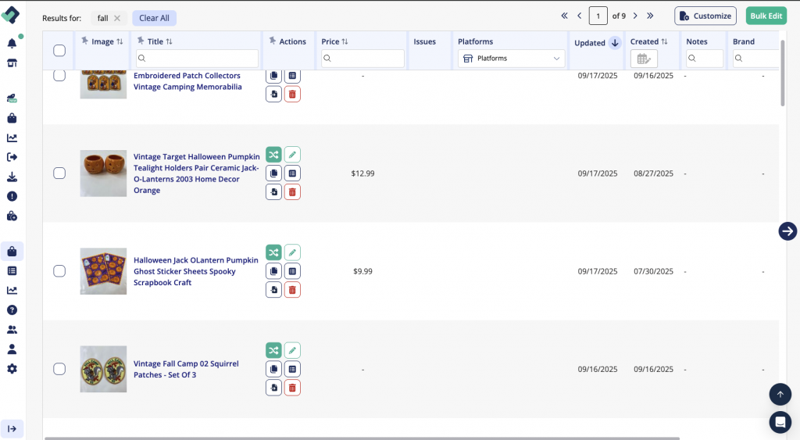Viewport: 800px width, 440px height.
Task: Open the Platforms filter dropdown
Action: click(x=512, y=59)
